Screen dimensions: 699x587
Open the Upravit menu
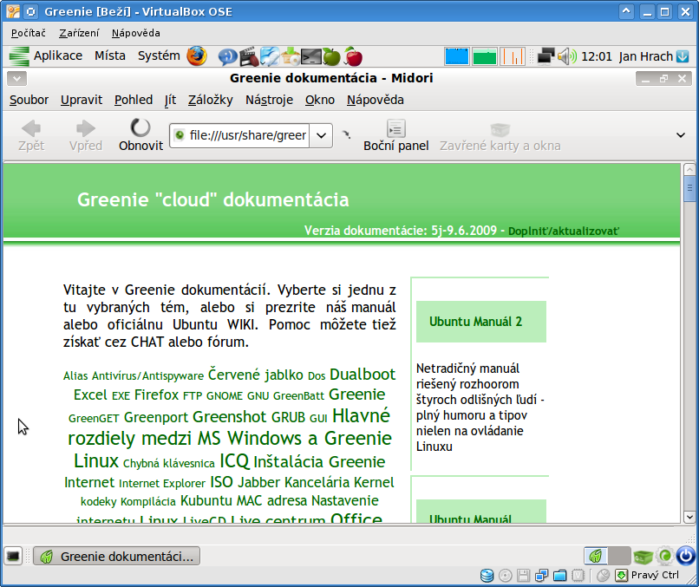coord(82,100)
